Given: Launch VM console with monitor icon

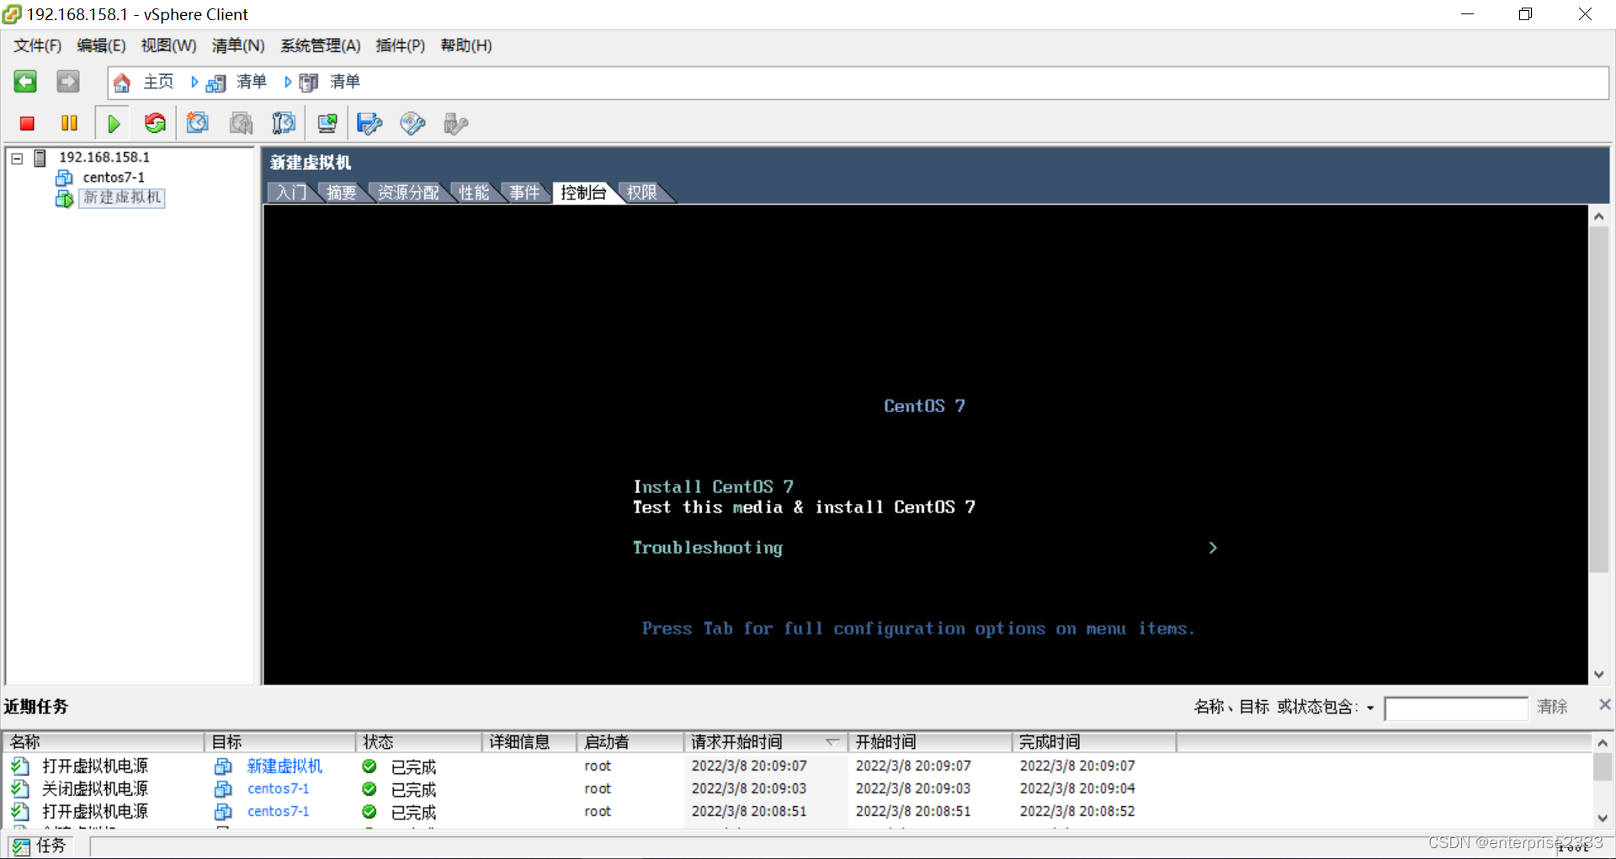Looking at the screenshot, I should [x=327, y=124].
